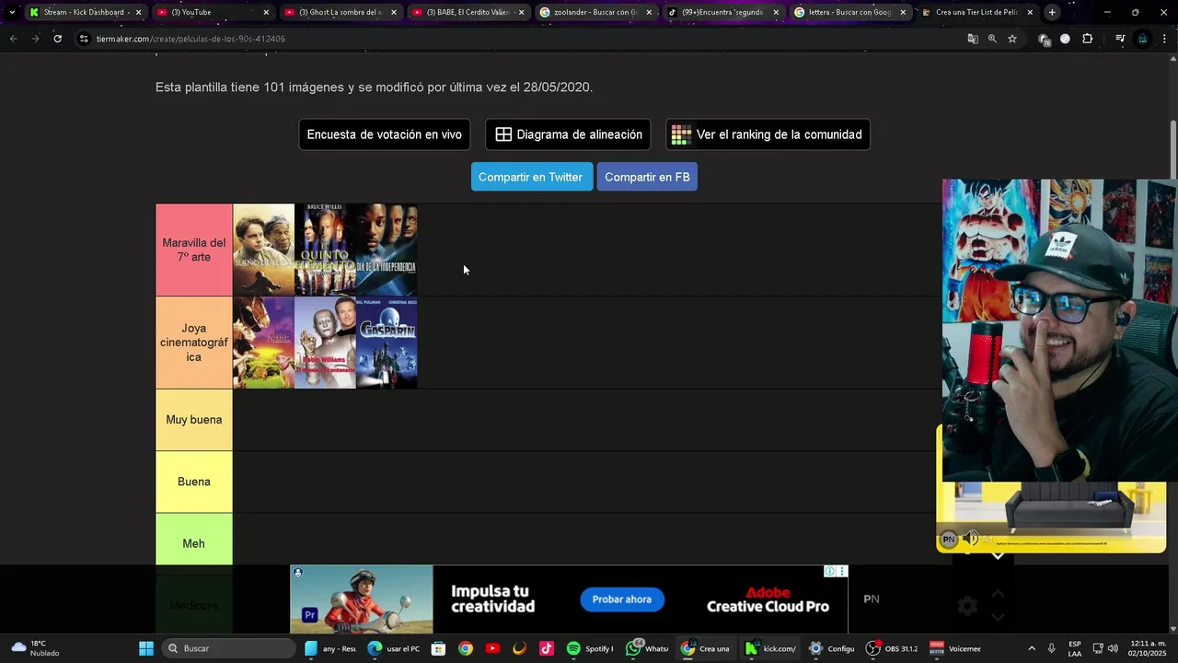The width and height of the screenshot is (1178, 663).
Task: Open ad info icon on Adobe banner
Action: point(829,572)
